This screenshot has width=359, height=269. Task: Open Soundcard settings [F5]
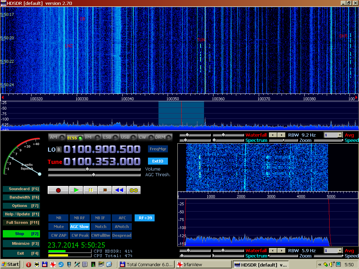pyautogui.click(x=21, y=189)
